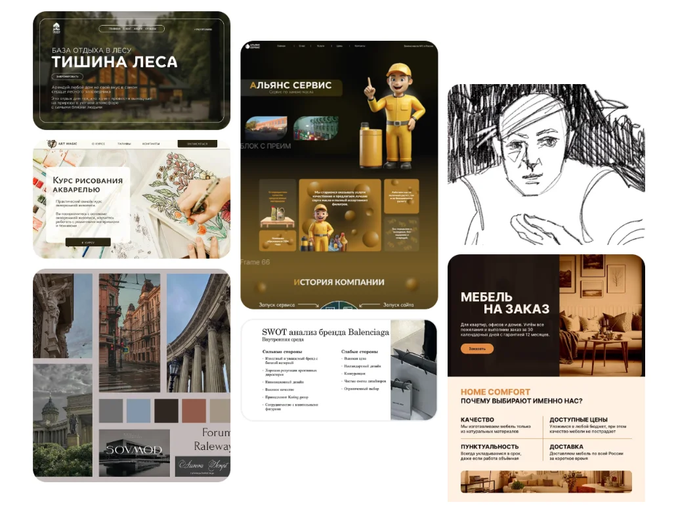Viewport: 676px width, 519px height.
Task: Click the Raleway font name in moodboard
Action: point(212,446)
